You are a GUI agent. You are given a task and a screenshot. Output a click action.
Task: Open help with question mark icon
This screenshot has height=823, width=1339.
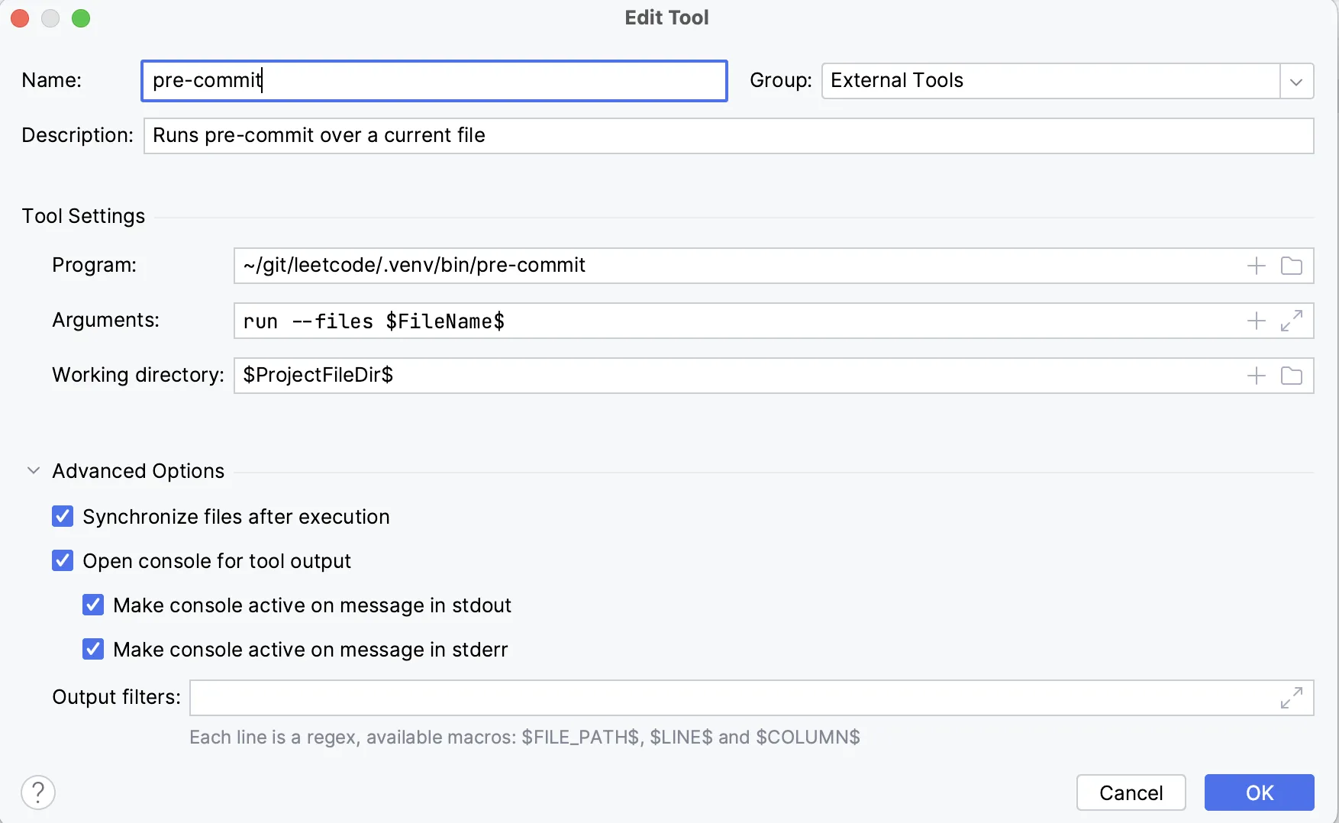[x=38, y=792]
